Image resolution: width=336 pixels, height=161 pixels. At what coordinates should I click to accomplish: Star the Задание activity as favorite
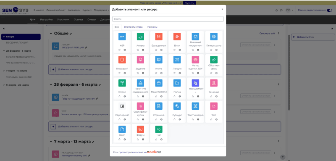pyautogui.click(x=138, y=73)
